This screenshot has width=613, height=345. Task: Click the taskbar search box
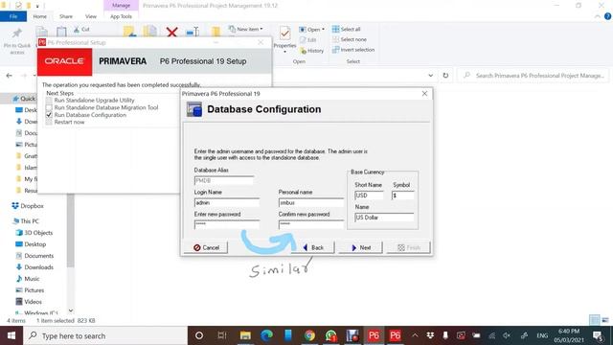tap(105, 335)
